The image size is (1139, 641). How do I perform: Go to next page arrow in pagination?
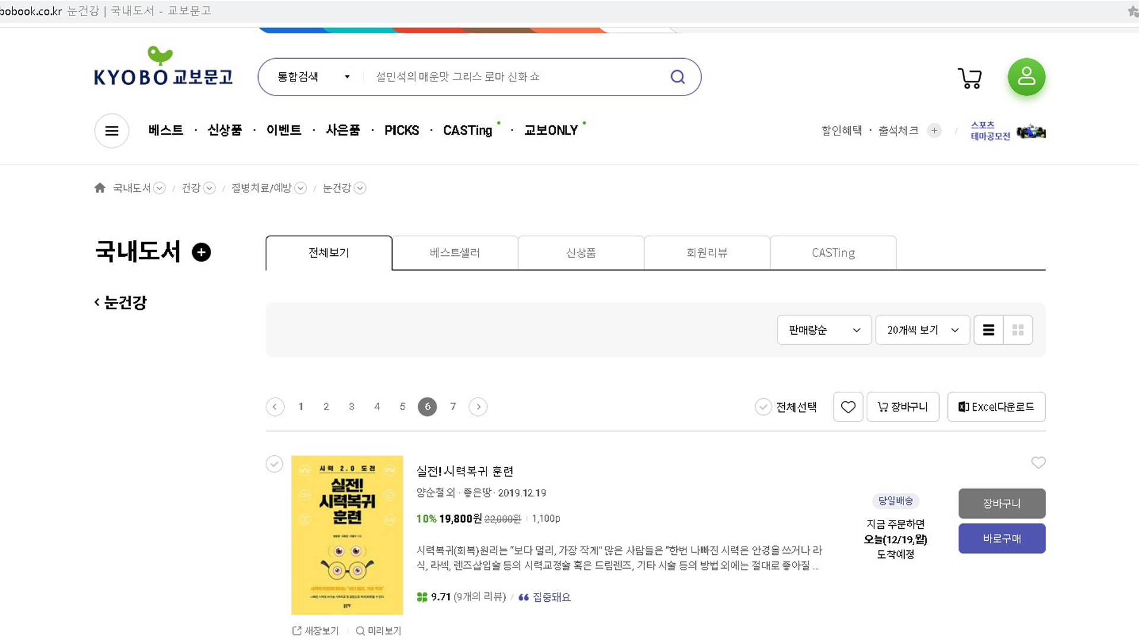(478, 407)
